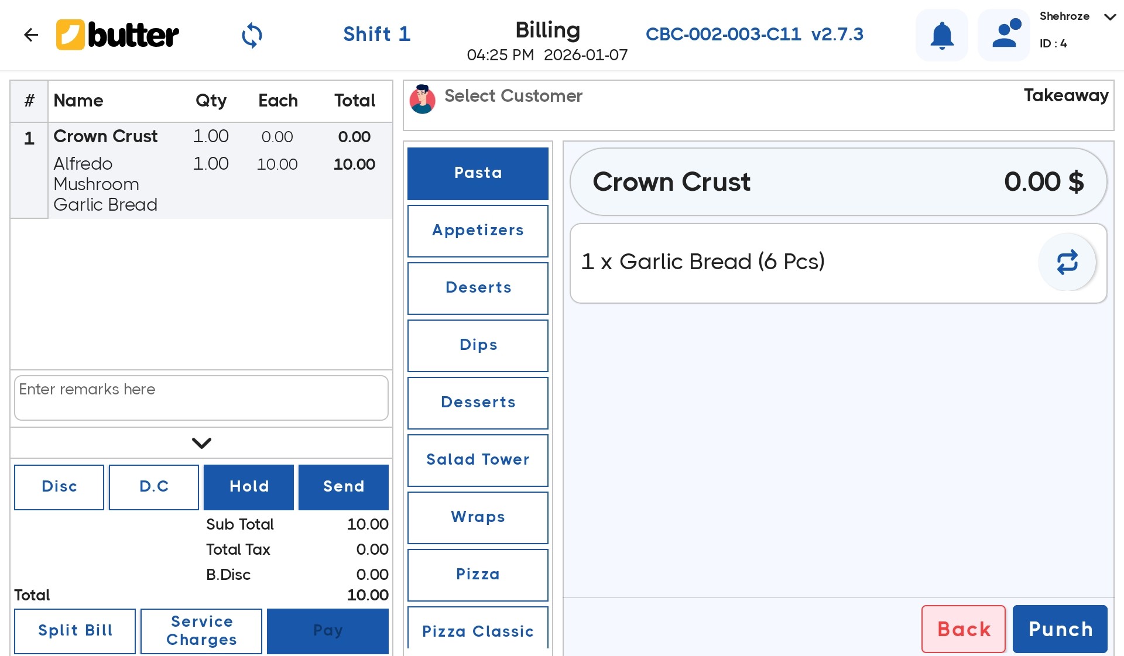Image resolution: width=1124 pixels, height=656 pixels.
Task: Click the butter logo
Action: point(118,35)
